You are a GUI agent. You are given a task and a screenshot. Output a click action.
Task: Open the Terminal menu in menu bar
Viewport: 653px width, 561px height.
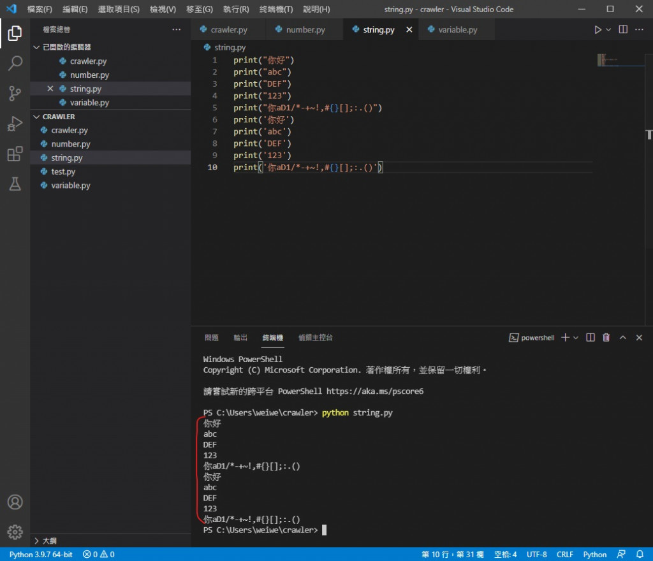tap(276, 10)
